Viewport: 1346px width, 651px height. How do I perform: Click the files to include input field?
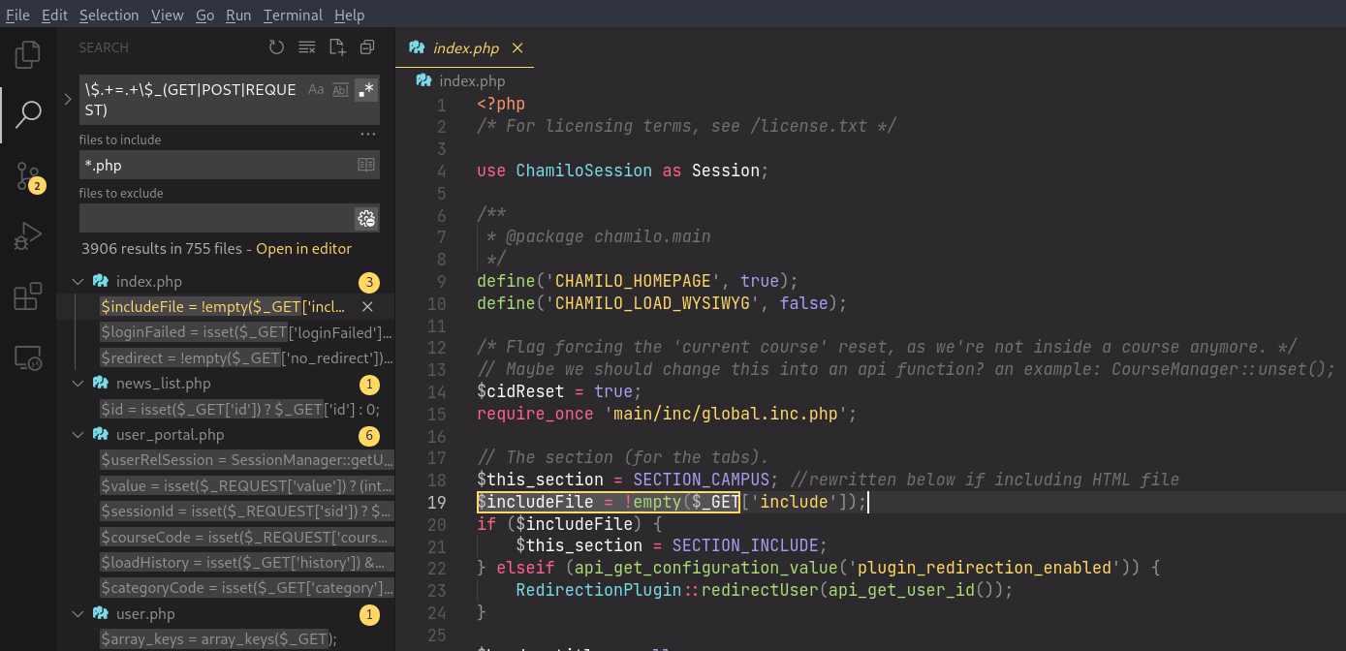click(x=215, y=165)
